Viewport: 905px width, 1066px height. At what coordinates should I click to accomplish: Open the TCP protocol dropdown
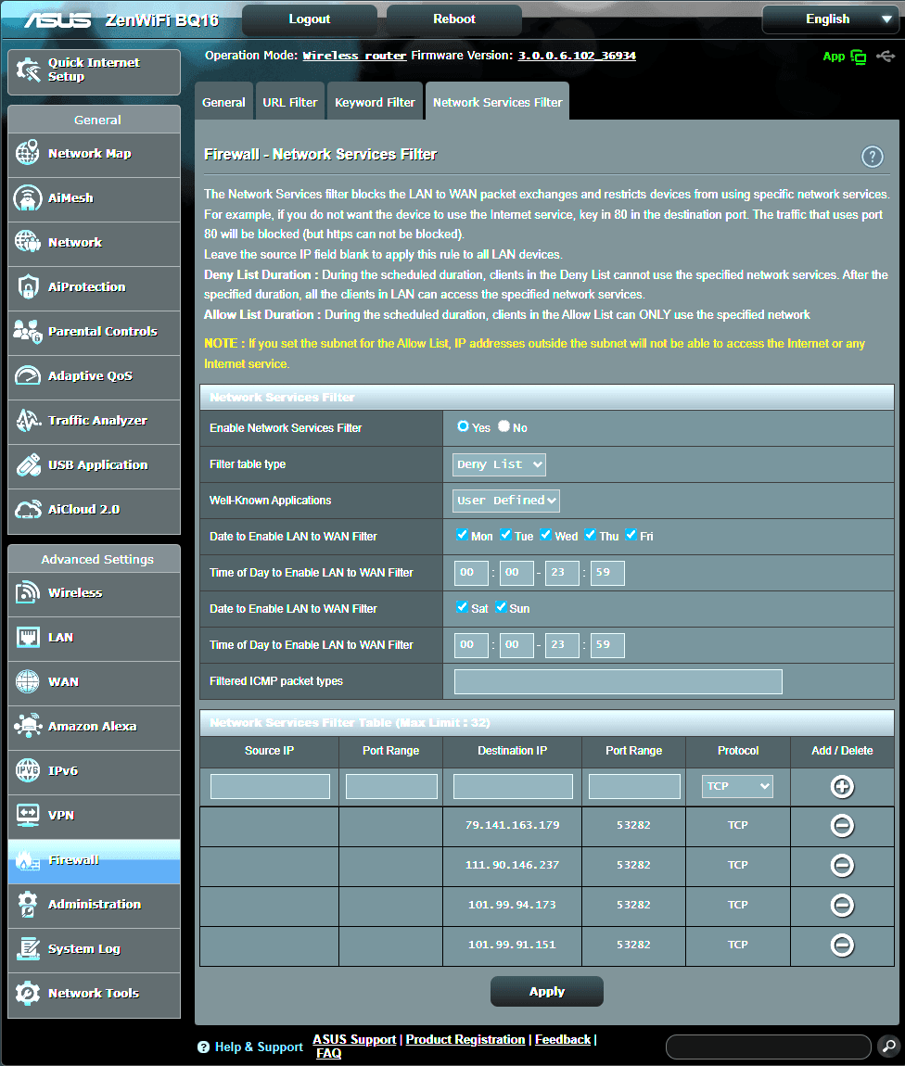pos(737,786)
